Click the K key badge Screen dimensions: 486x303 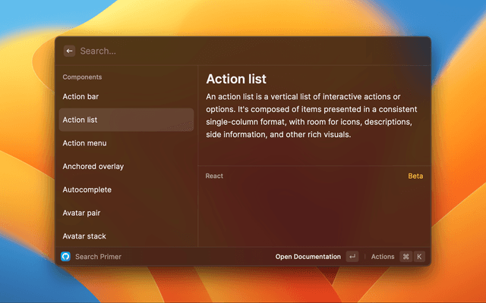[x=418, y=257]
